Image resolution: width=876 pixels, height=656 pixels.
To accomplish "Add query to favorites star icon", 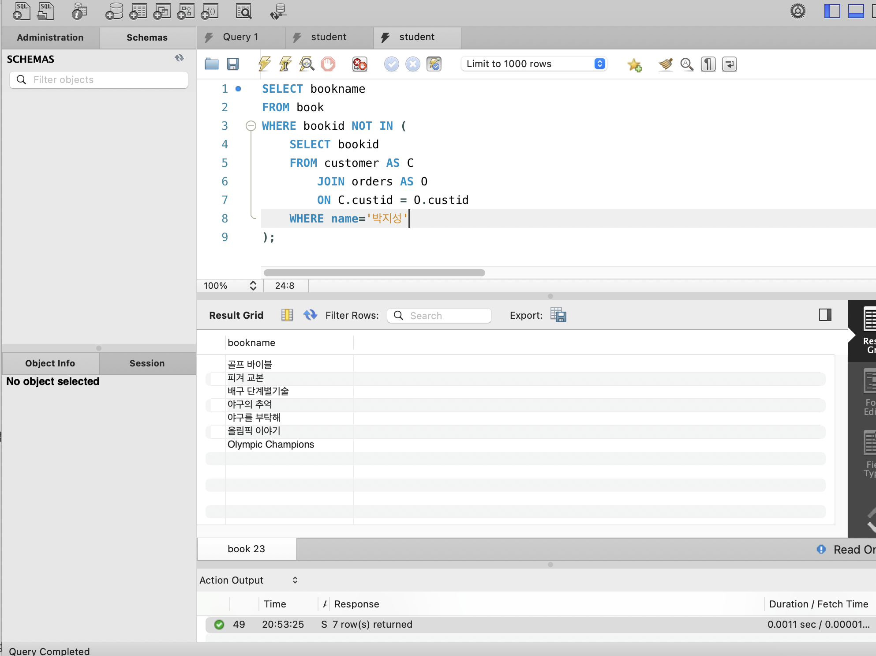I will (634, 64).
